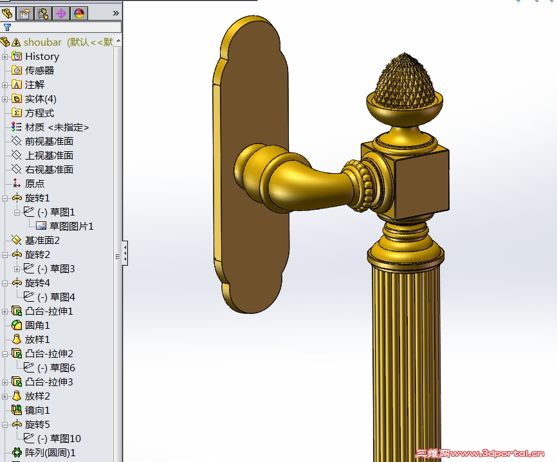557x462 pixels.
Task: Click the tree scrollbar grip lines
Action: [118, 256]
